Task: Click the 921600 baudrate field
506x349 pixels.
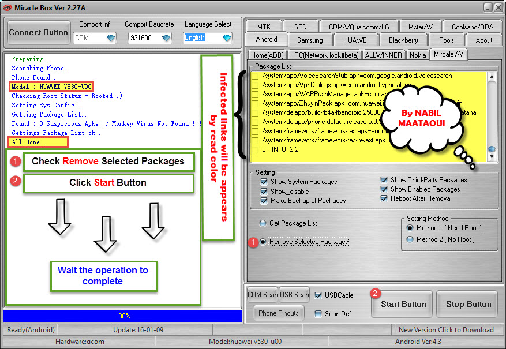Action: (x=149, y=38)
